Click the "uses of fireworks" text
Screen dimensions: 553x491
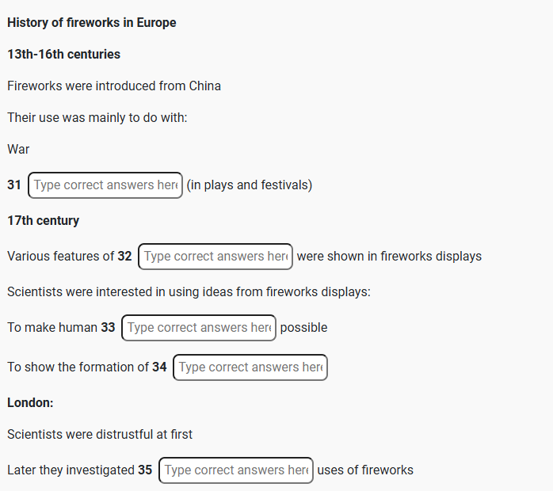tap(365, 470)
